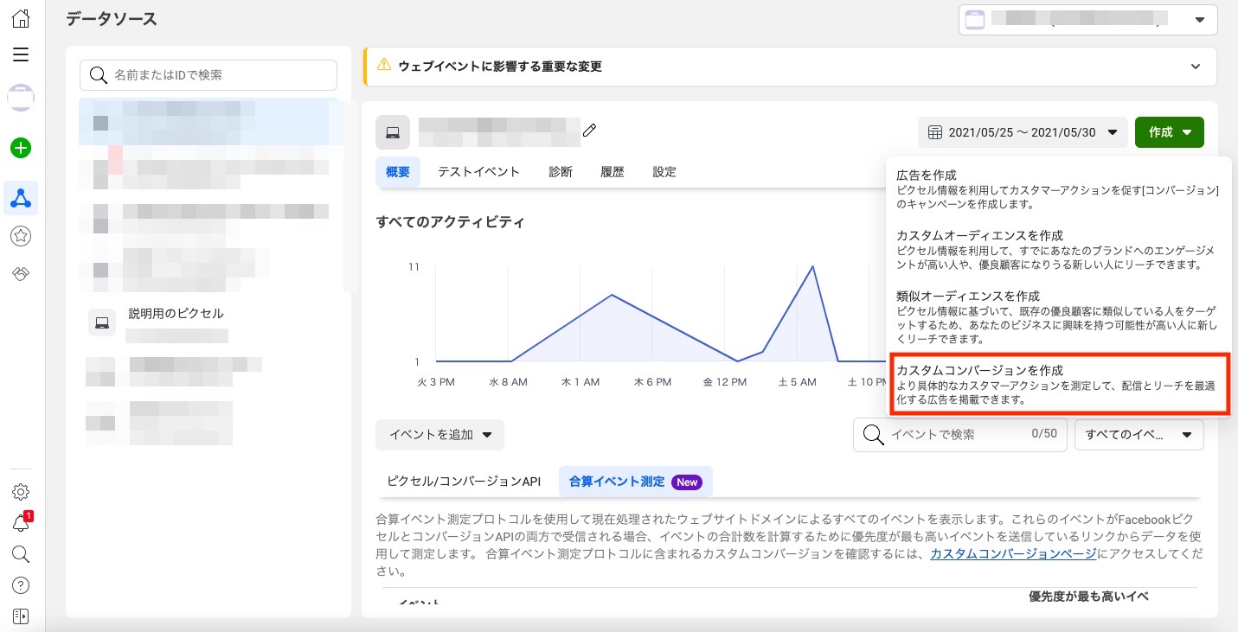This screenshot has height=632, width=1238.
Task: Open the 2021/05/25～2021/05/30 date range dropdown
Action: [1023, 132]
